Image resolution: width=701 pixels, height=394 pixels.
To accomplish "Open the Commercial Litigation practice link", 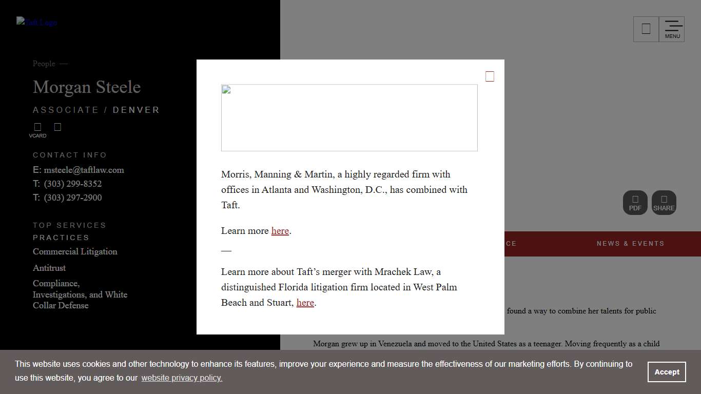I will click(x=75, y=251).
